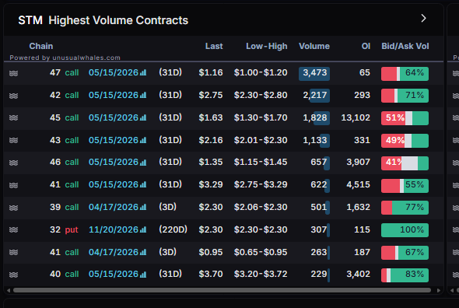The height and width of the screenshot is (308, 459).
Task: Click the 4,515 open interest value
Action: pyautogui.click(x=359, y=185)
